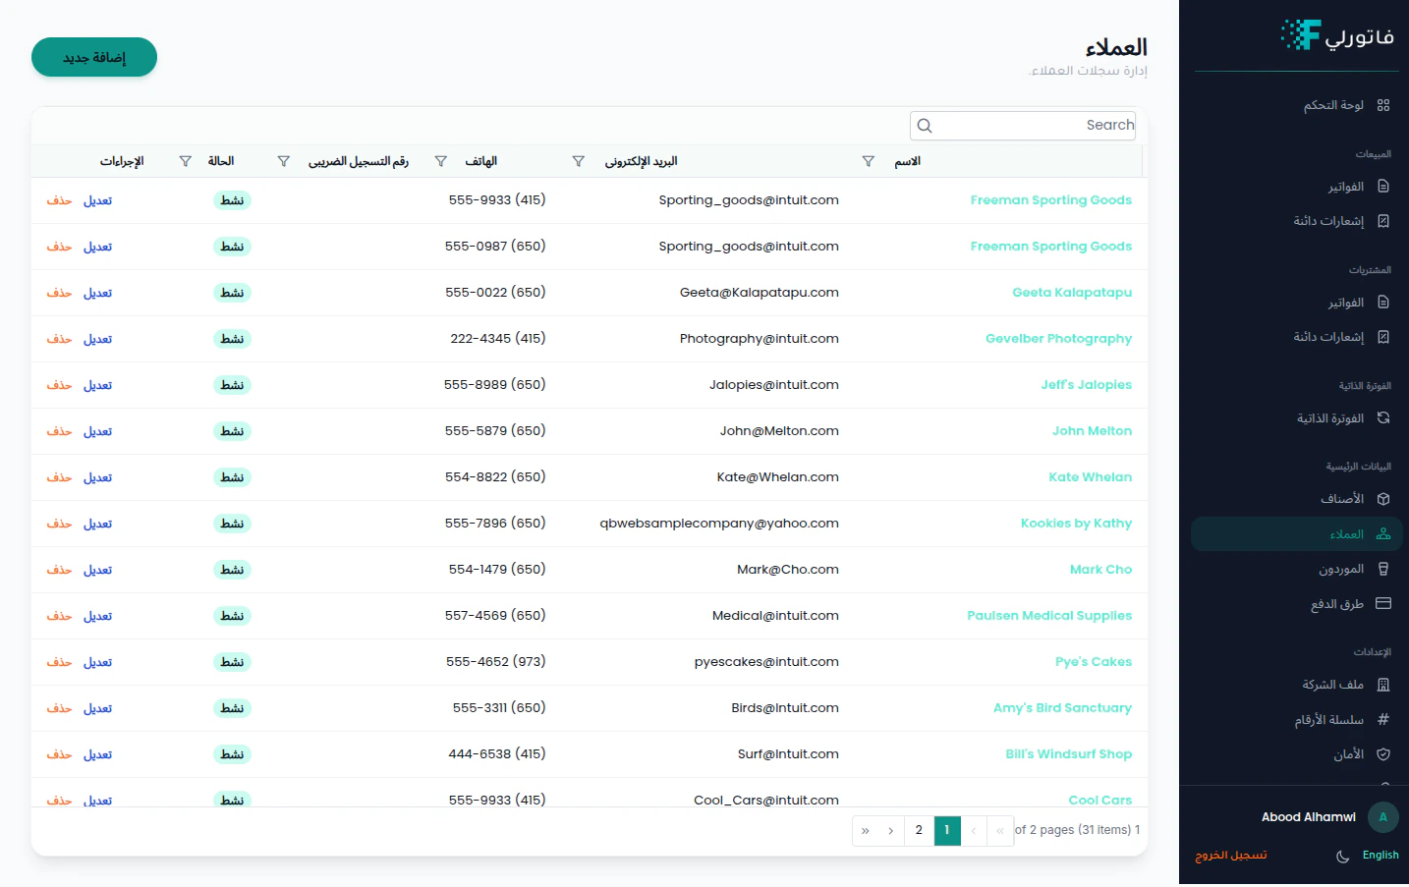The image size is (1409, 887).
Task: Click the purchases invoices document icon
Action: coord(1383,303)
